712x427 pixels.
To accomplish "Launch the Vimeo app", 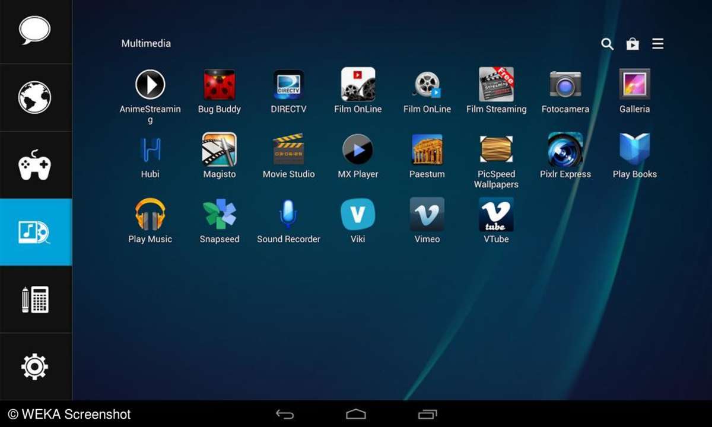I will [427, 214].
